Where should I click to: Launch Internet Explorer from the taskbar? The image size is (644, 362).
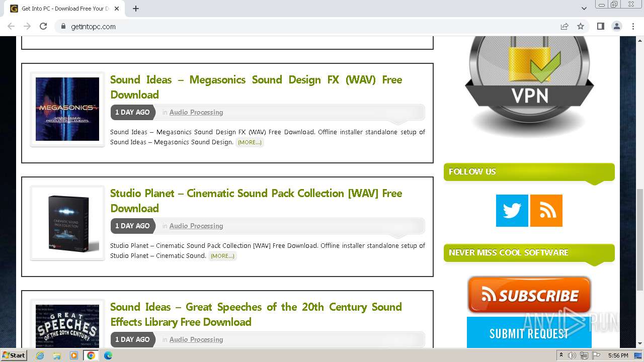point(40,355)
